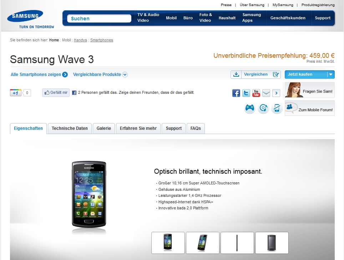
Task: Click the game controller icon
Action: (250, 108)
